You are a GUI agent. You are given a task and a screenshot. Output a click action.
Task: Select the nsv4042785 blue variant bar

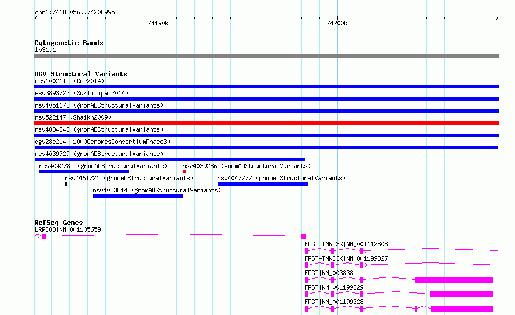(84, 172)
